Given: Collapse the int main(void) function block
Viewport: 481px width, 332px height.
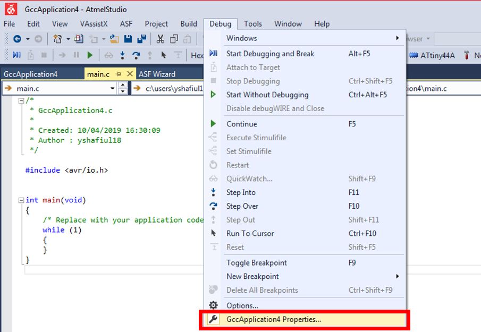Looking at the screenshot, I should 21,200.
